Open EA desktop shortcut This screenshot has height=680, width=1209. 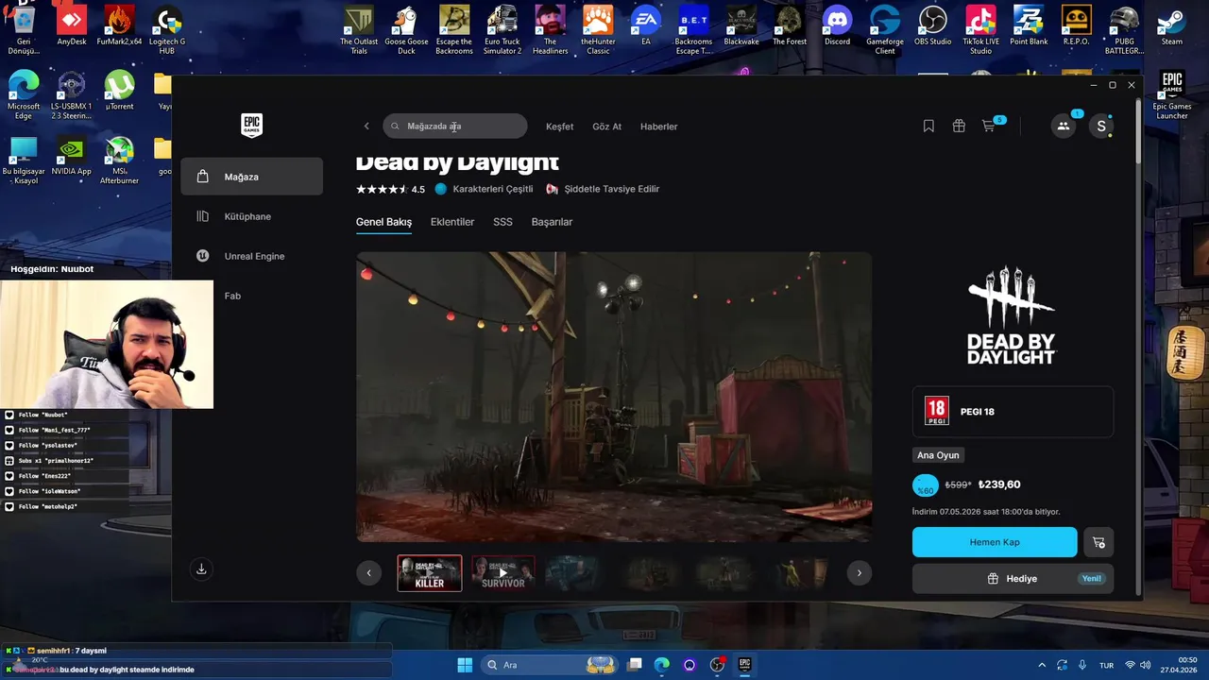click(x=646, y=27)
